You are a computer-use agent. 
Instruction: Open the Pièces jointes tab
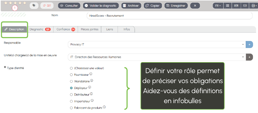(89, 29)
